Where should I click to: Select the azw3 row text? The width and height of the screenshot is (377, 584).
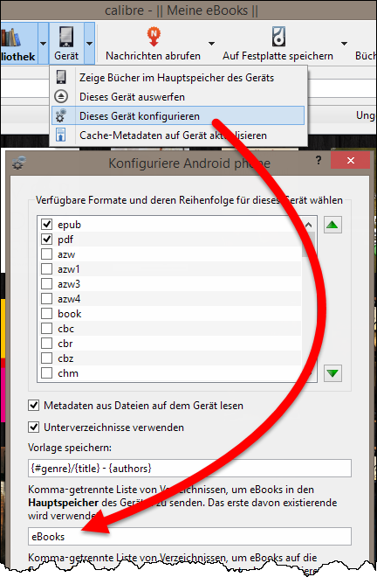(69, 284)
